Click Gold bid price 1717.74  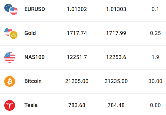(x=77, y=33)
